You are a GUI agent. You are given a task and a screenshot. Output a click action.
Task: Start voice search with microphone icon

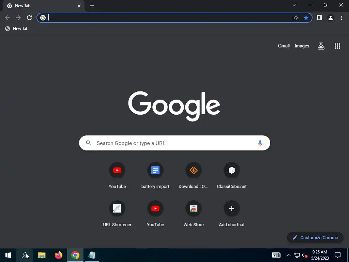click(260, 143)
